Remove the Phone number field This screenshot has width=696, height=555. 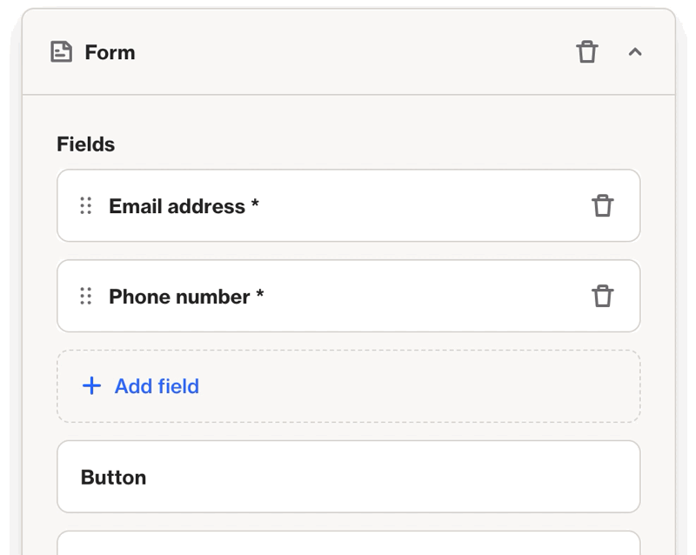pos(603,297)
